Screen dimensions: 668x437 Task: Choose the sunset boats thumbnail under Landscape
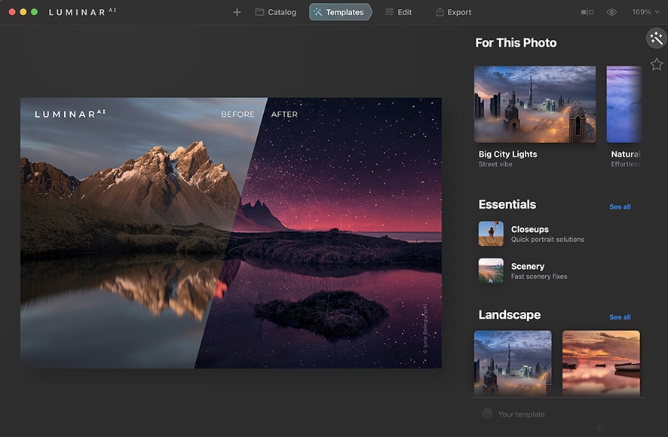click(601, 363)
